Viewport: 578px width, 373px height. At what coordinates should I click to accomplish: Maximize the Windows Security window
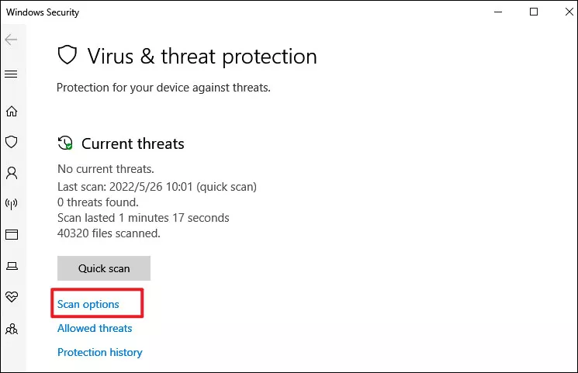point(534,12)
